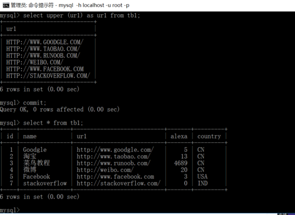Image resolution: width=295 pixels, height=215 pixels.
Task: Click the url cell http://www.facebook.com
Action: click(x=116, y=177)
